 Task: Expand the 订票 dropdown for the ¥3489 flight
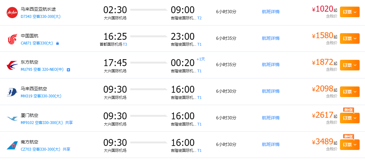coord(350,145)
